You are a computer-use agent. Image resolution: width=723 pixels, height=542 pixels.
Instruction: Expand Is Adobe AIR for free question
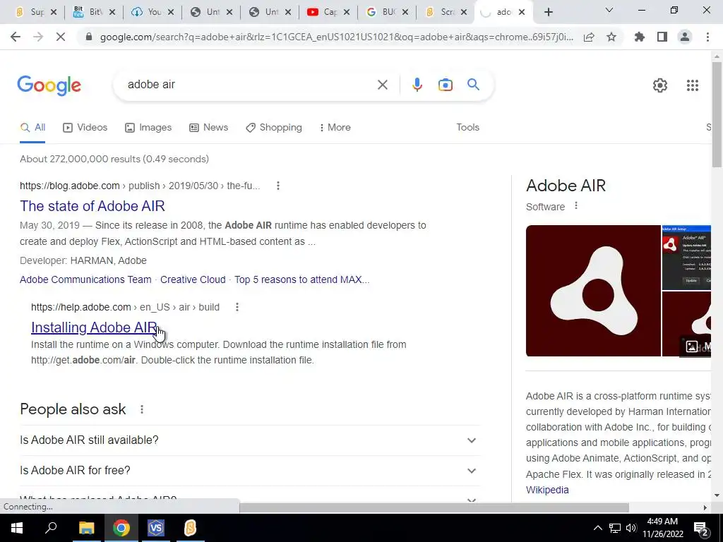click(249, 471)
